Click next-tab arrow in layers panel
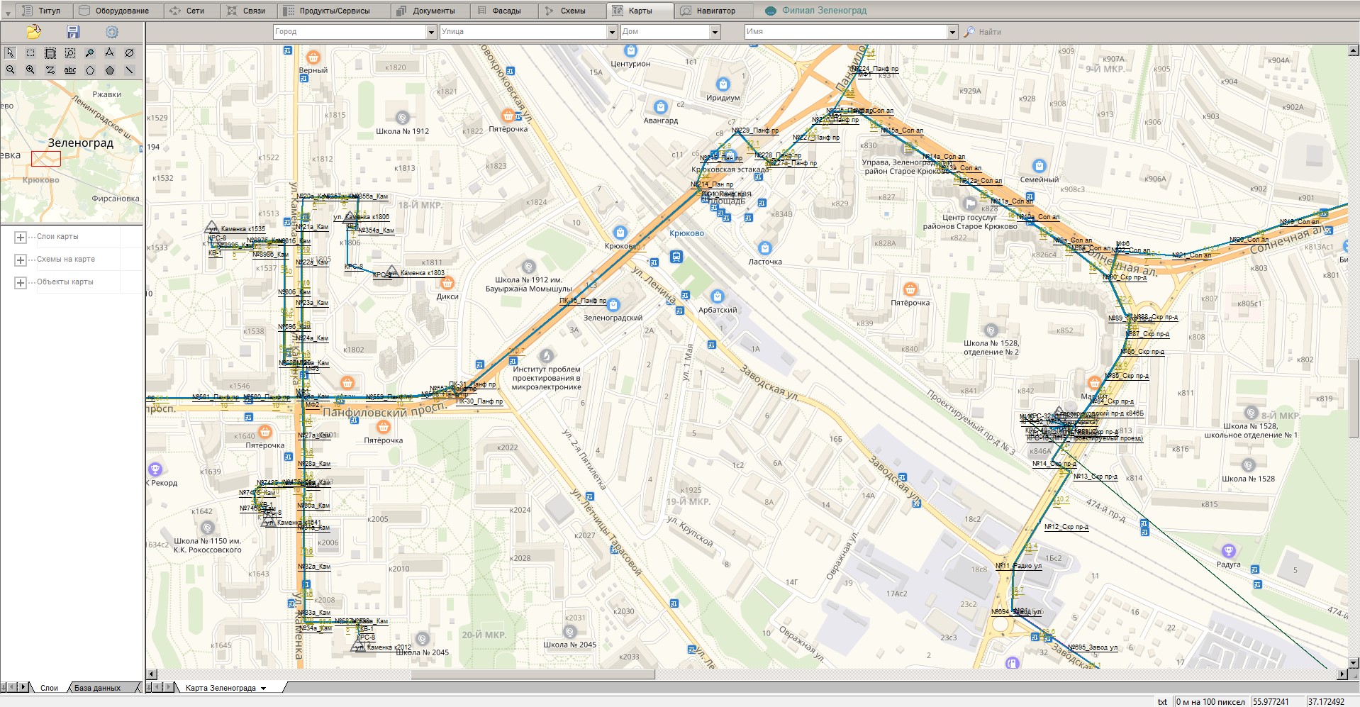 23,687
